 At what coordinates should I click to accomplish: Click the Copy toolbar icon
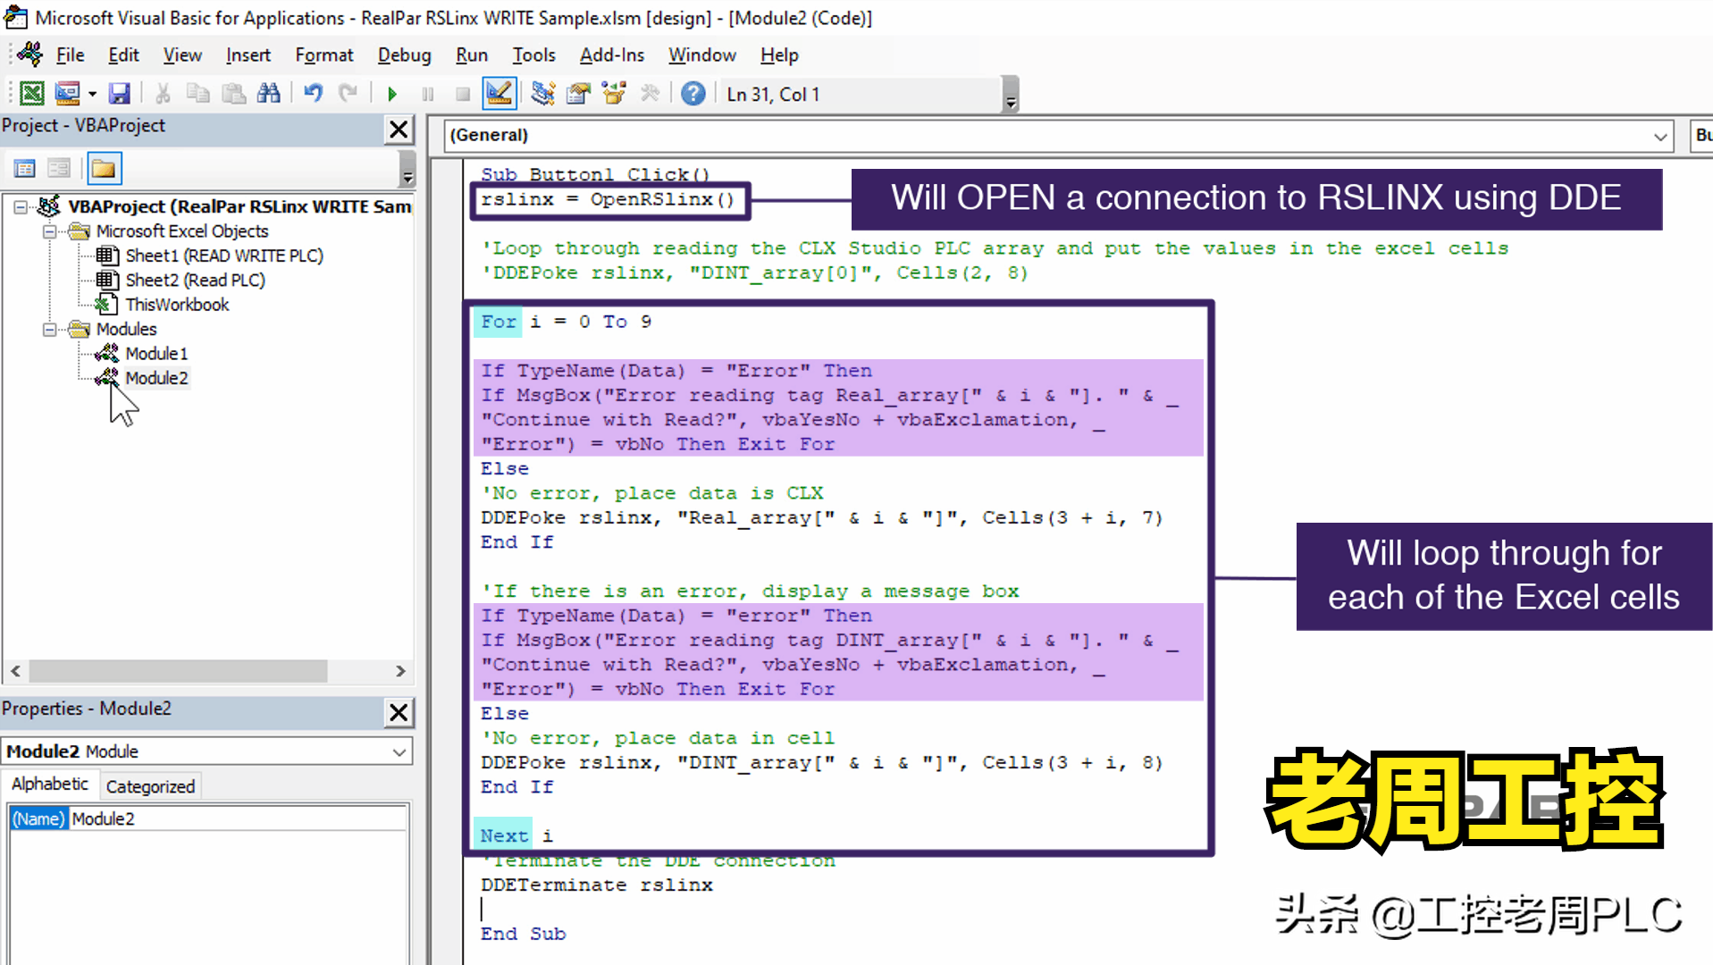(x=197, y=94)
